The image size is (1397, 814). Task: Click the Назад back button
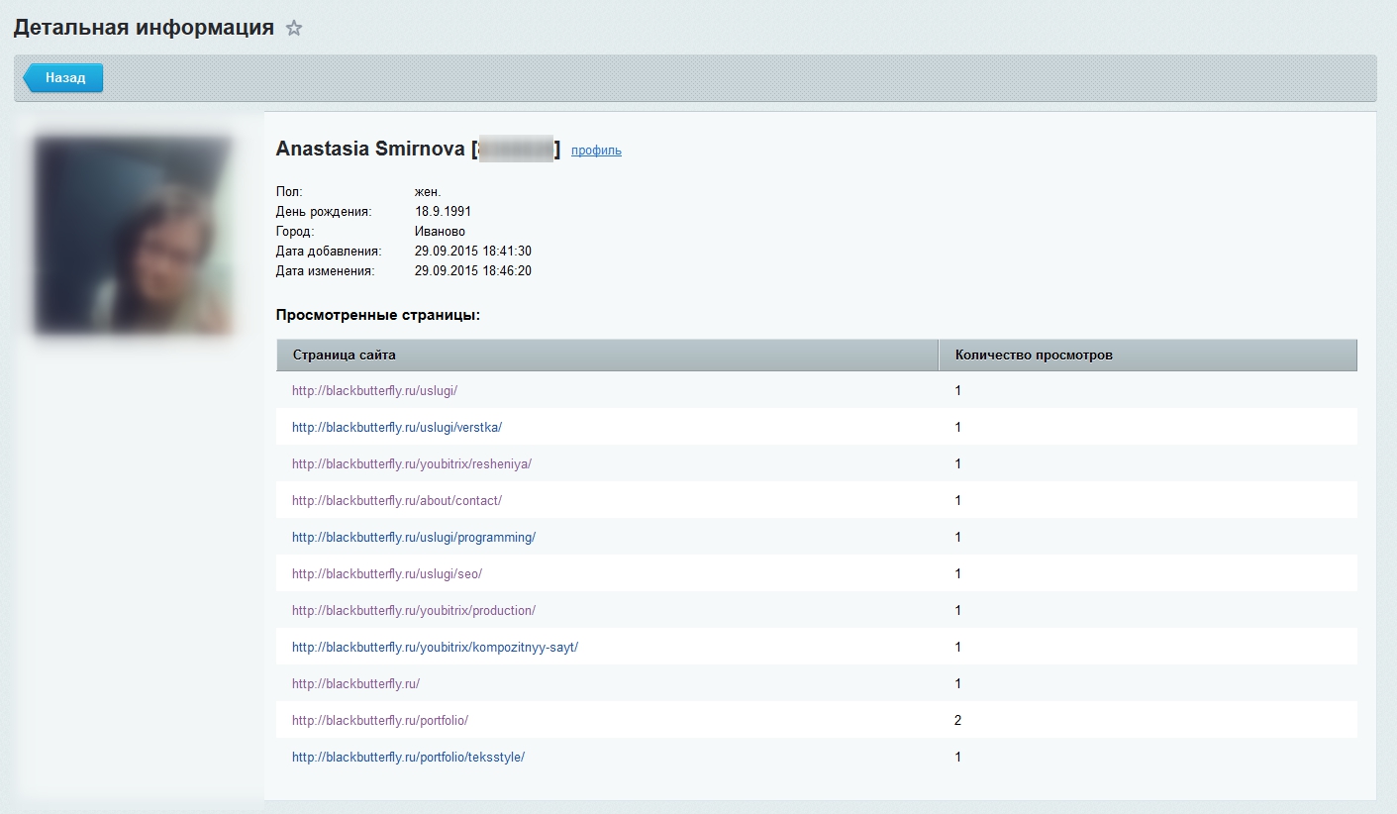coord(64,78)
